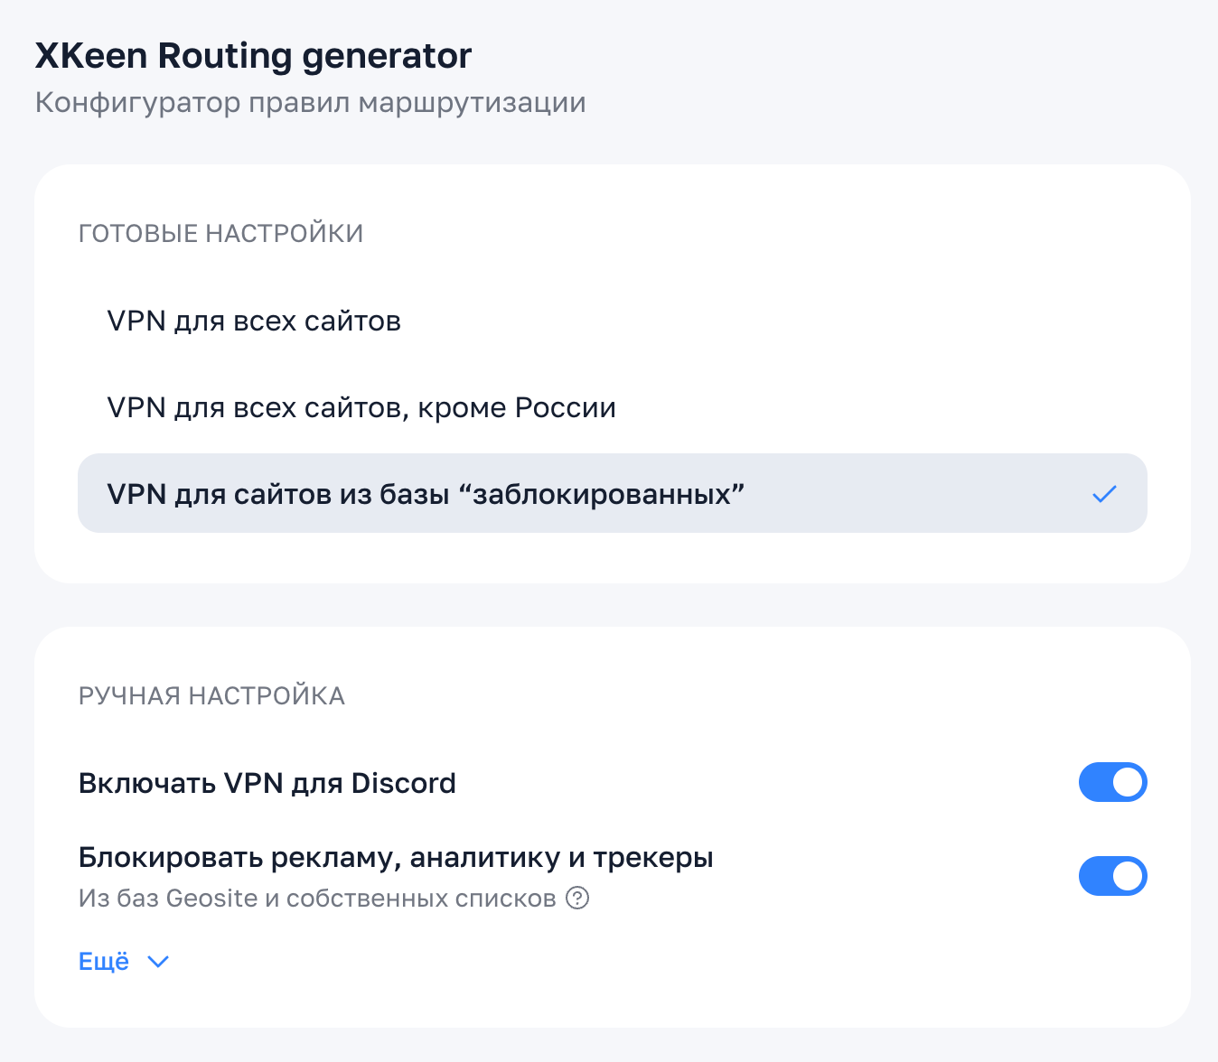Click the white knob of ad-blocking switch
Image resolution: width=1218 pixels, height=1062 pixels.
(x=1128, y=876)
